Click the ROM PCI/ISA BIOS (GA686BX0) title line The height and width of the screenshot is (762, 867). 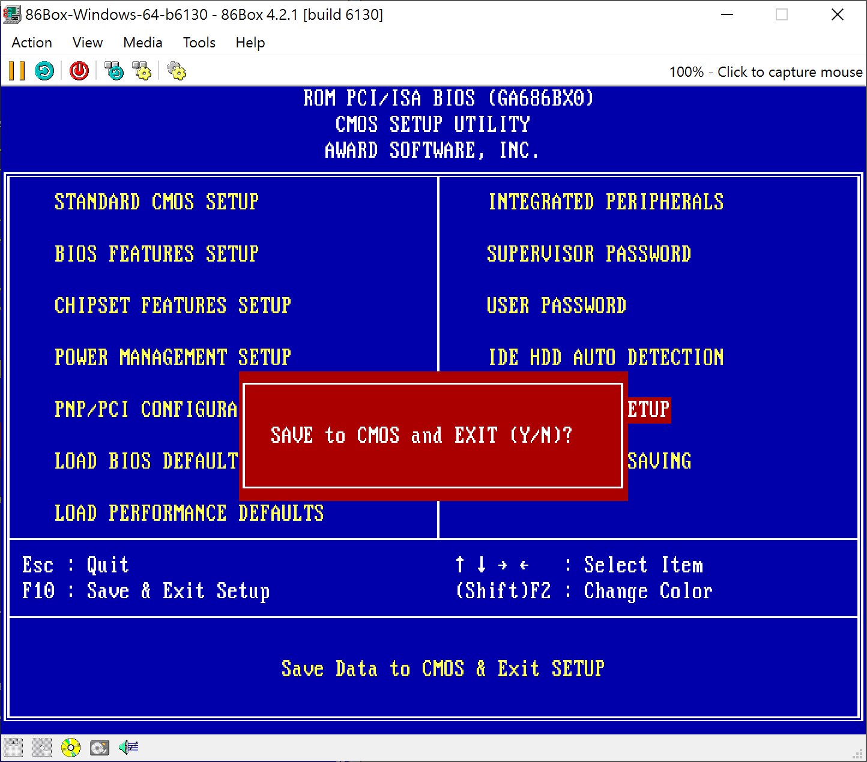(x=449, y=98)
